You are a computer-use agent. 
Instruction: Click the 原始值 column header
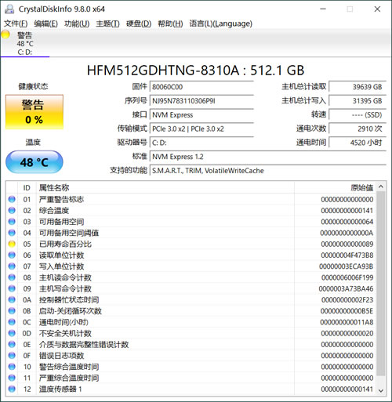[x=336, y=187]
